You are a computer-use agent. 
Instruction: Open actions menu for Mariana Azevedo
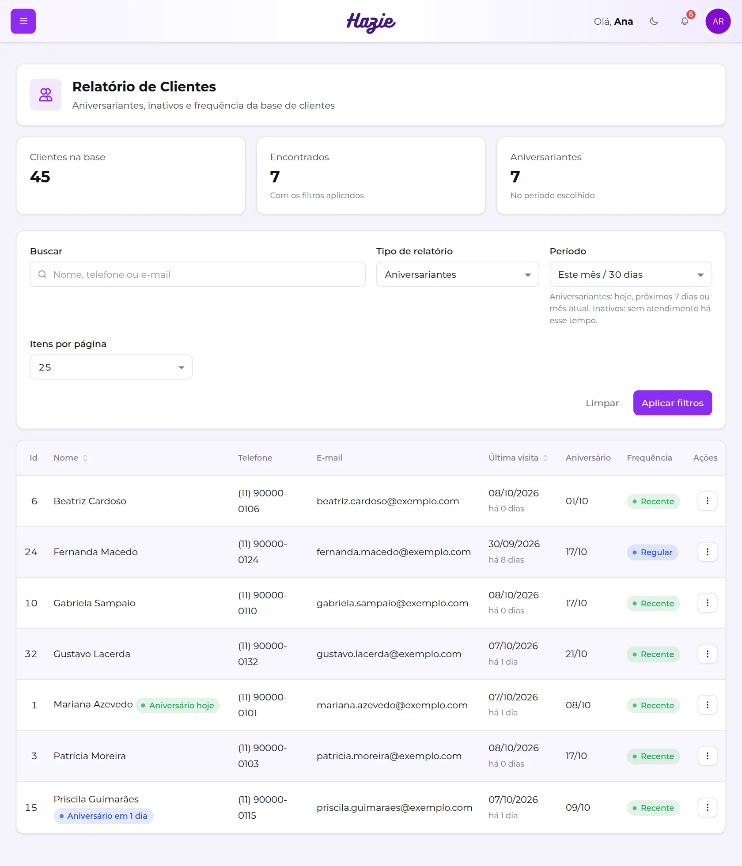[707, 705]
